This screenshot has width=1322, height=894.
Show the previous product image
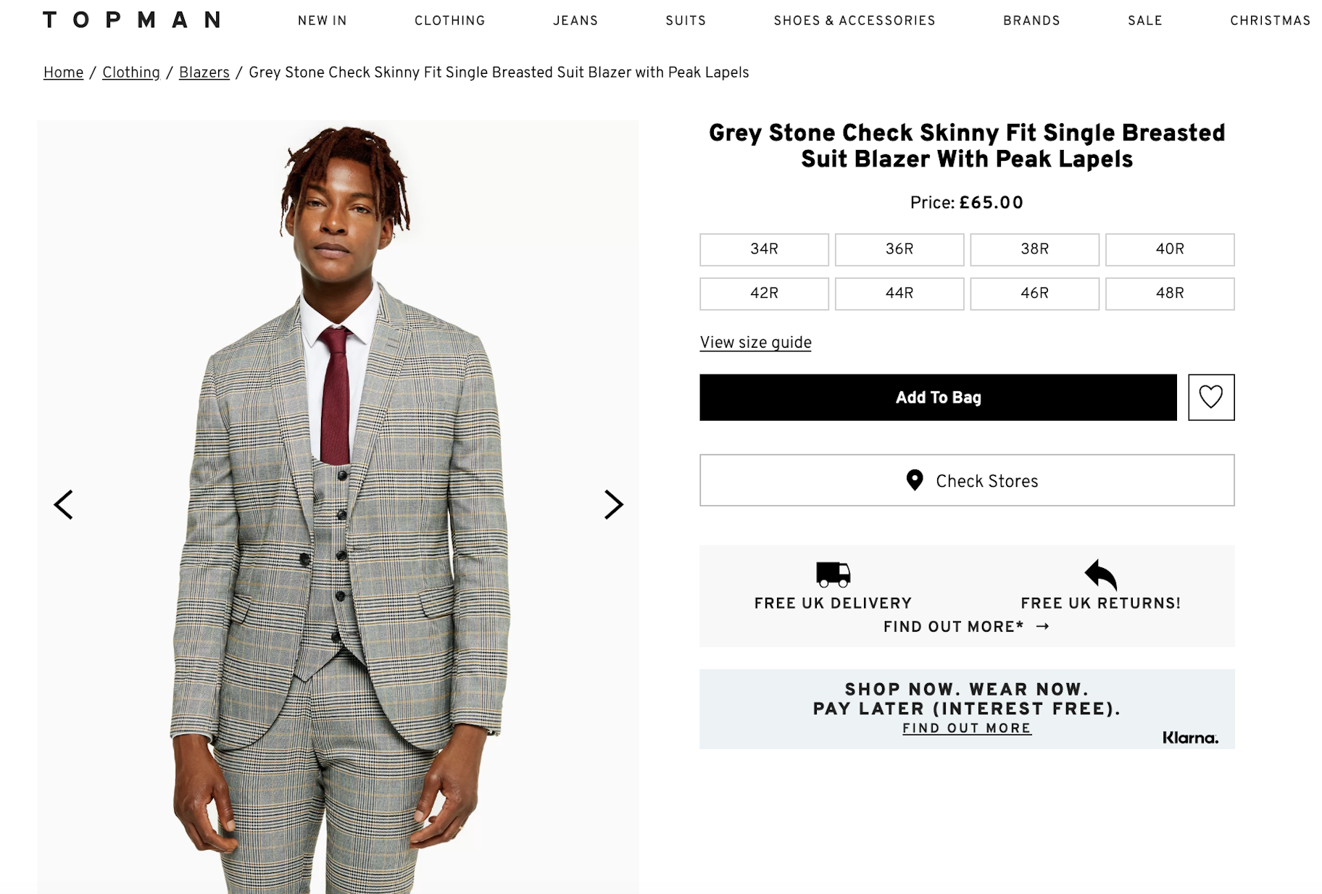coord(64,505)
